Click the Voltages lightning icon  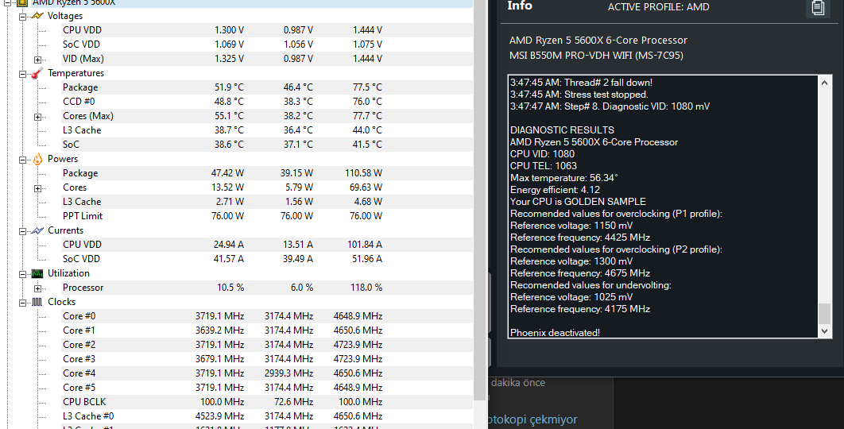coord(37,16)
